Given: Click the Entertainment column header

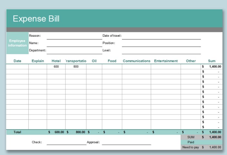Looking at the screenshot, I should tap(166, 61).
